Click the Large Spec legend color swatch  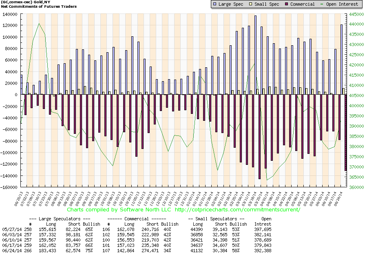(215, 4)
